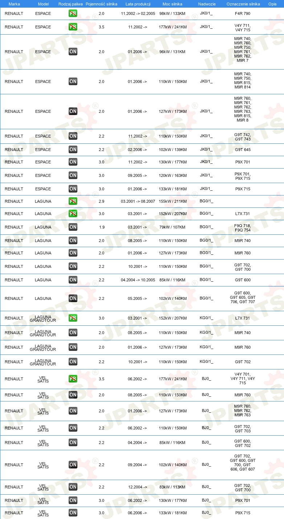Viewport: 284px width, 519px height.
Task: Click the ON diesel icon for Espace 127kW / 173KM
Action: [73, 111]
